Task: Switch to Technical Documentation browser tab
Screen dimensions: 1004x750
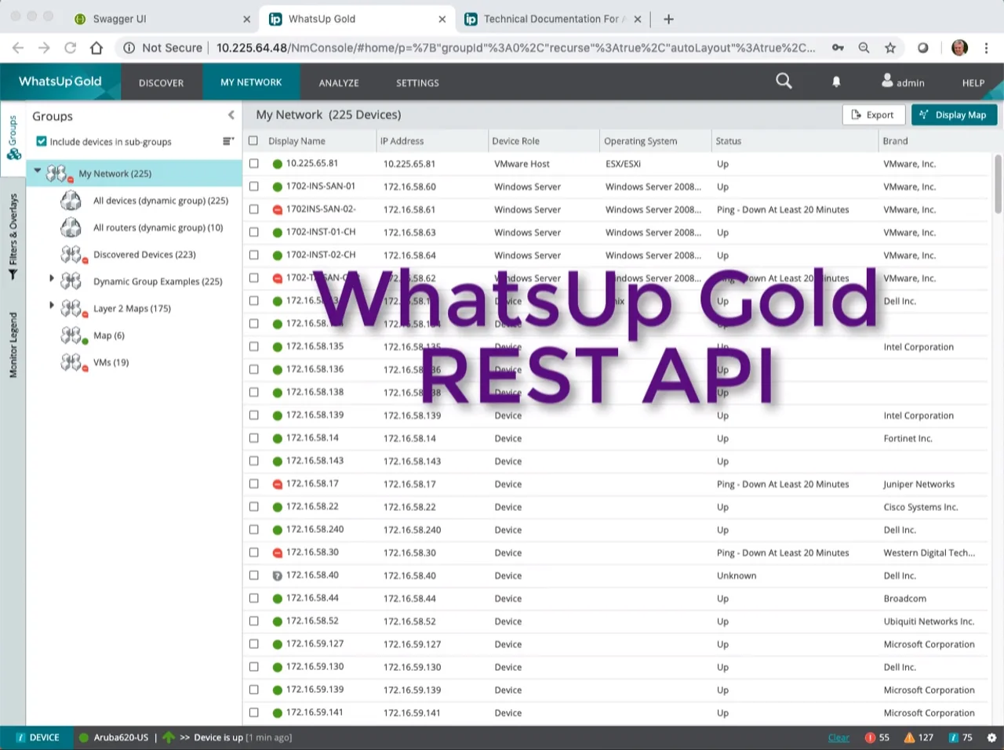Action: coord(553,19)
